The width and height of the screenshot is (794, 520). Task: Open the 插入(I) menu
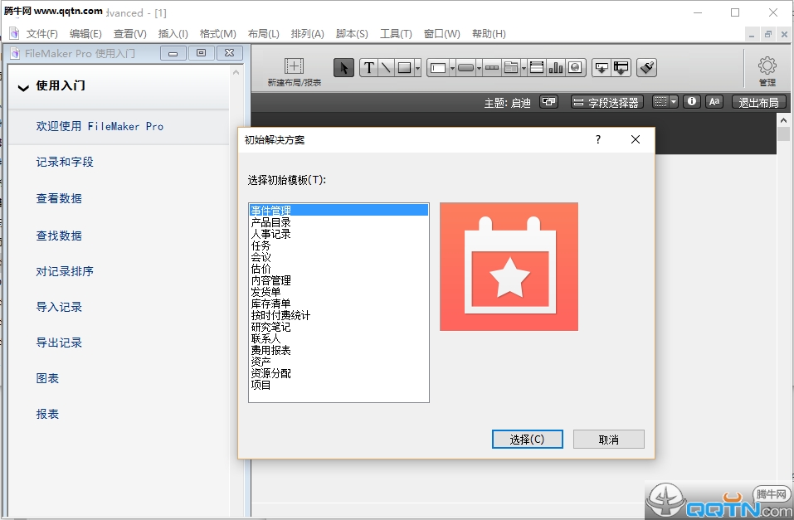pyautogui.click(x=173, y=33)
